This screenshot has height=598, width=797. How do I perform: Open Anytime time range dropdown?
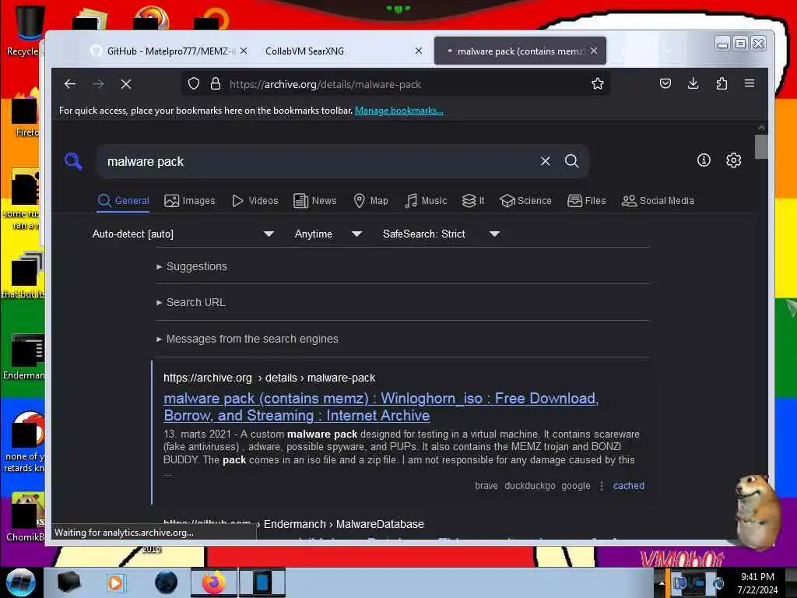click(328, 234)
